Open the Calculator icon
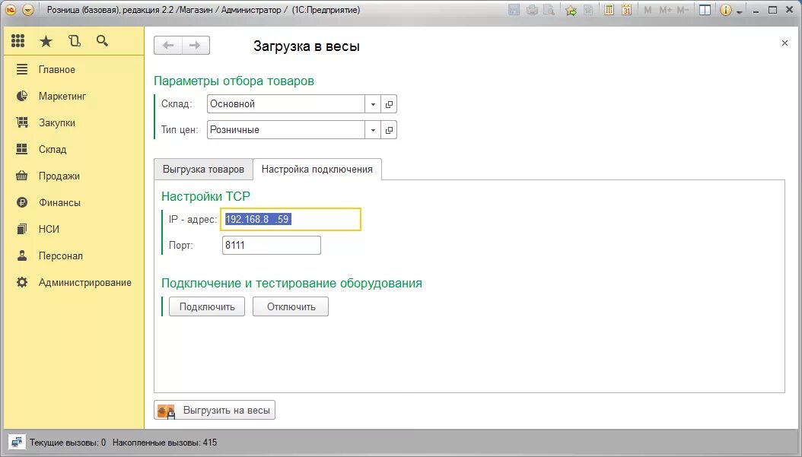This screenshot has height=457, width=802. tap(609, 10)
